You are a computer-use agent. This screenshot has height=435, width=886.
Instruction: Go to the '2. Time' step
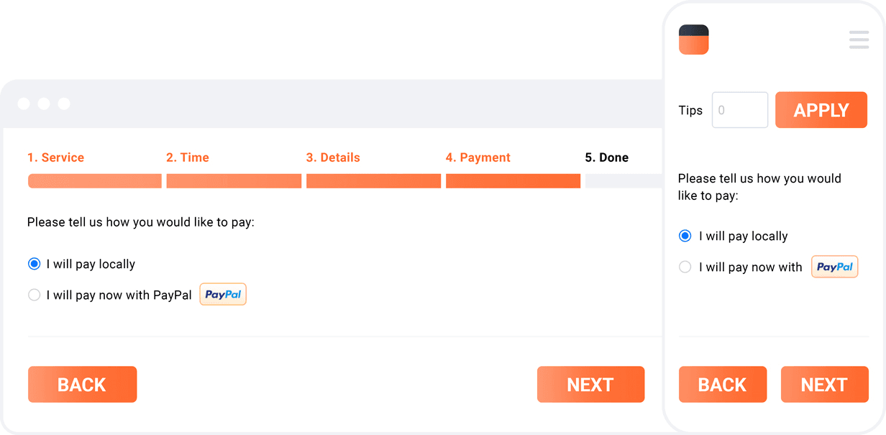click(187, 157)
